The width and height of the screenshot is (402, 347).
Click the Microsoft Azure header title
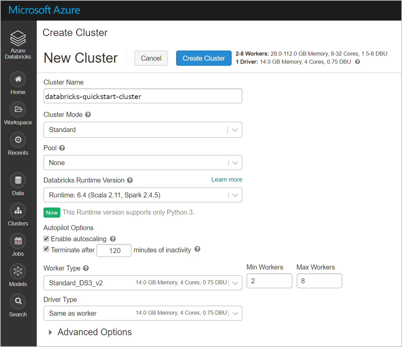[44, 10]
